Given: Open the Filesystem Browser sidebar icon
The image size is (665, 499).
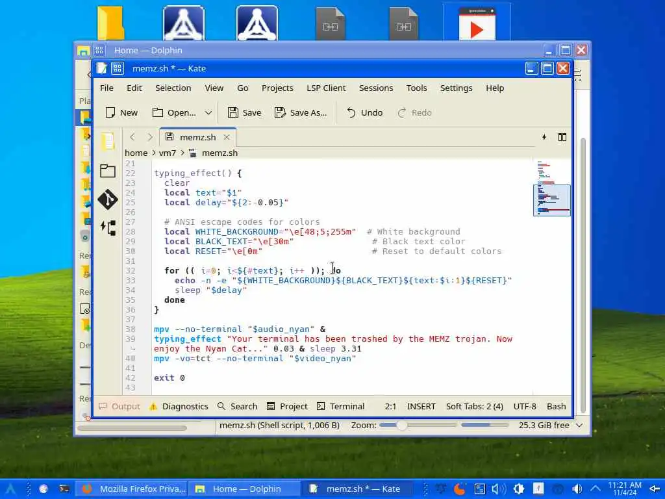Looking at the screenshot, I should tap(108, 171).
